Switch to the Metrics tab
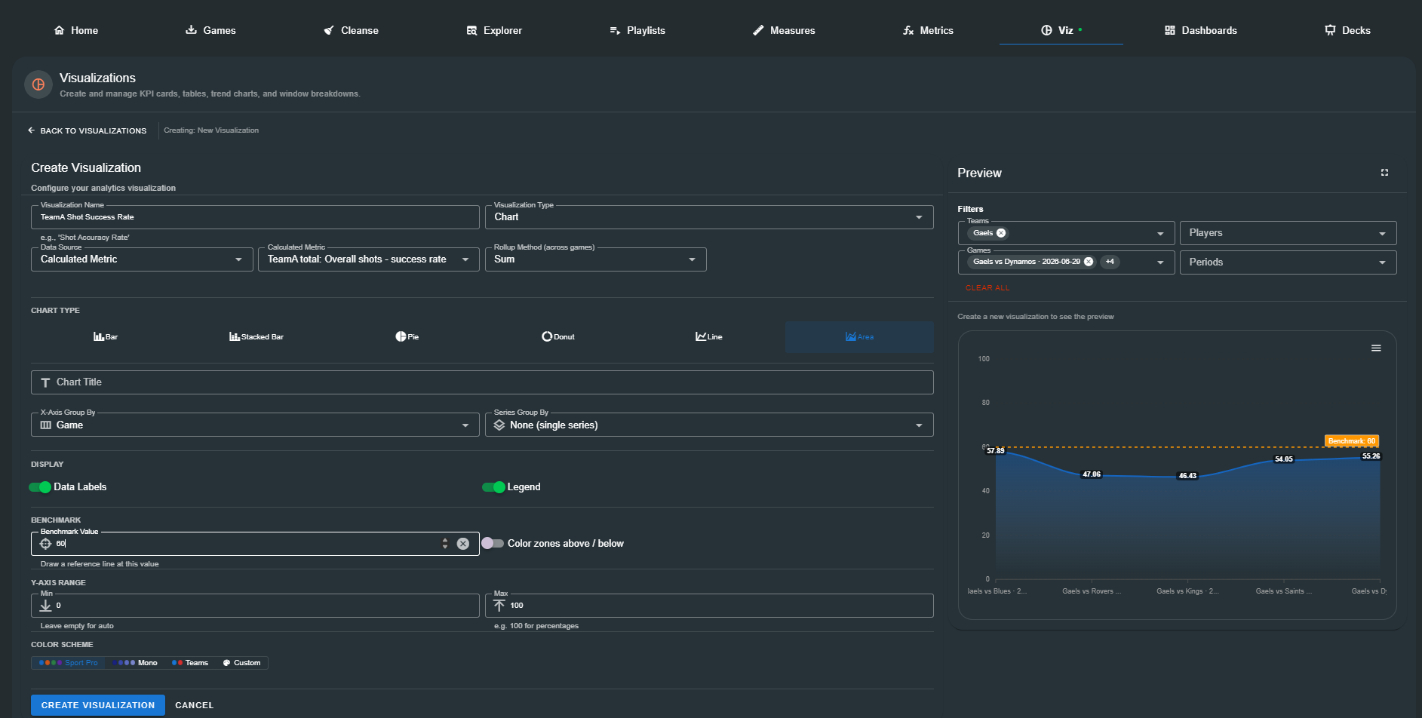Image resolution: width=1422 pixels, height=718 pixels. [928, 30]
